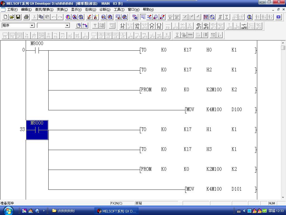Click the Print icon in the toolbar
Image resolution: width=286 pixels, height=215 pixels.
(x=26, y=17)
